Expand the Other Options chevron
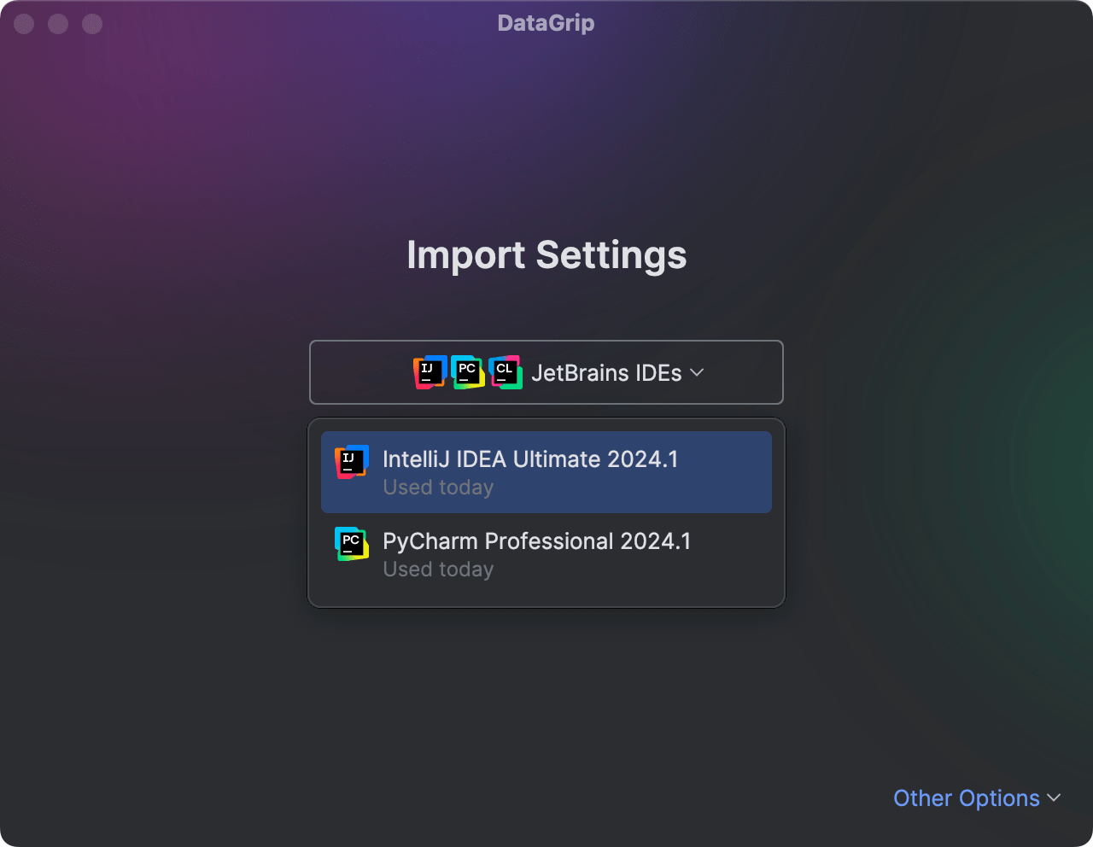The image size is (1093, 847). tap(1053, 798)
